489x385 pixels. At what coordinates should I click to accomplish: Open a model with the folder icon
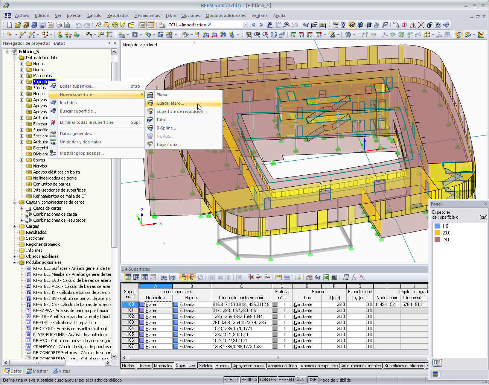coord(18,25)
